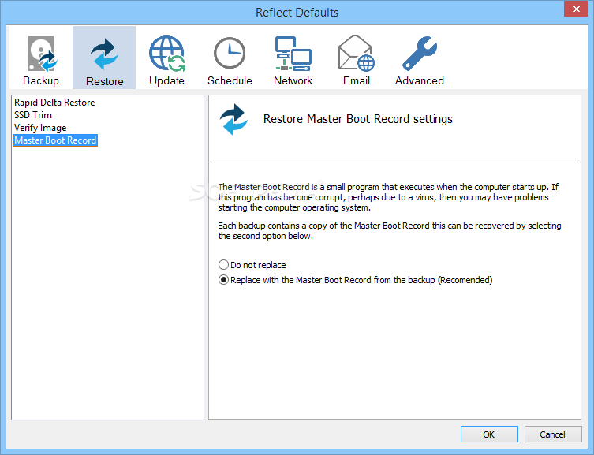Open the Advanced wrench icon

point(420,54)
